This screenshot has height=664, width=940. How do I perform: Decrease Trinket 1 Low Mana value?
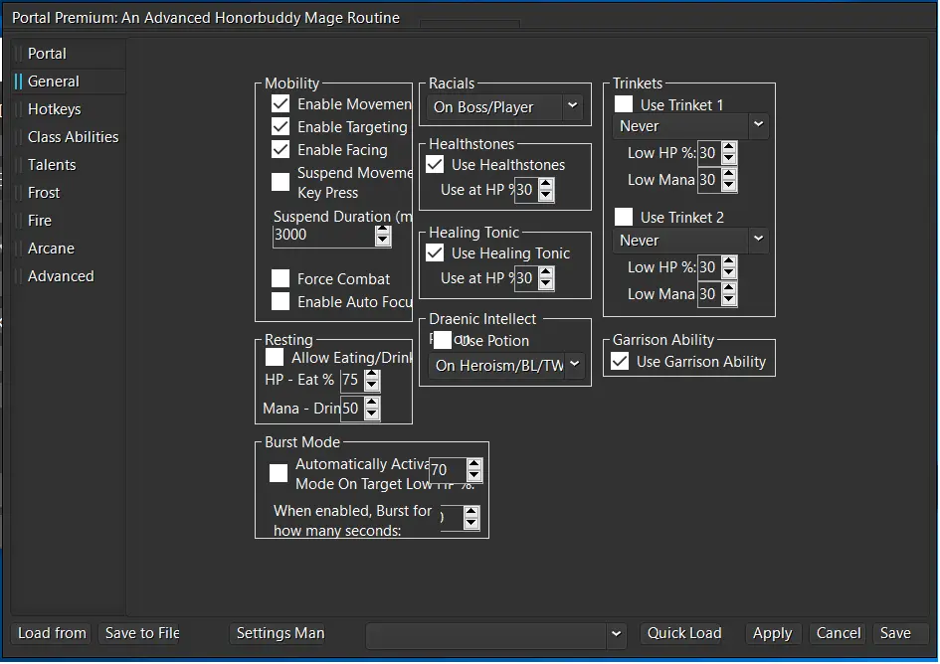point(729,185)
